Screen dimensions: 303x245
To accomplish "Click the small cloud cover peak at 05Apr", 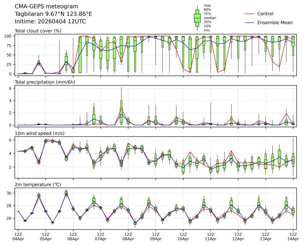I will (39, 62).
